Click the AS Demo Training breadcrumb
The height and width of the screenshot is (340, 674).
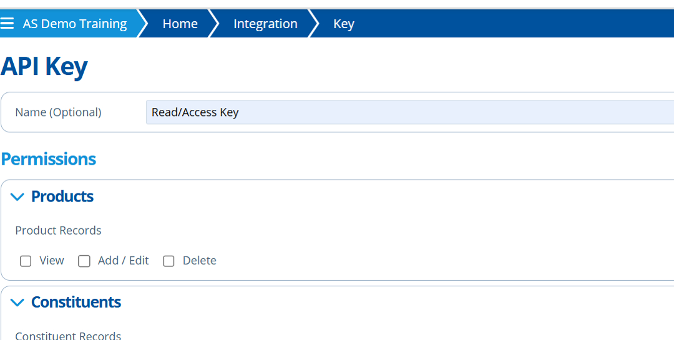74,24
